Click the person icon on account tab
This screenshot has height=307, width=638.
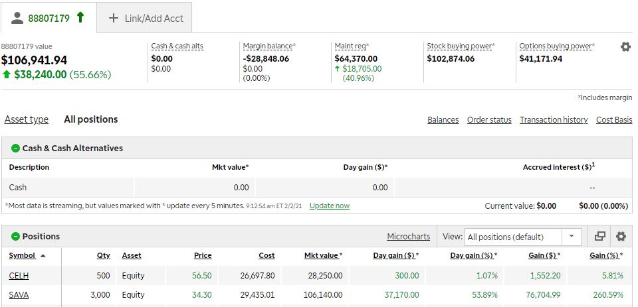(18, 18)
